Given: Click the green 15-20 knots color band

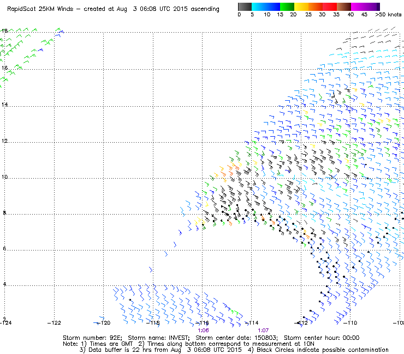Looking at the screenshot, I should coord(287,7).
